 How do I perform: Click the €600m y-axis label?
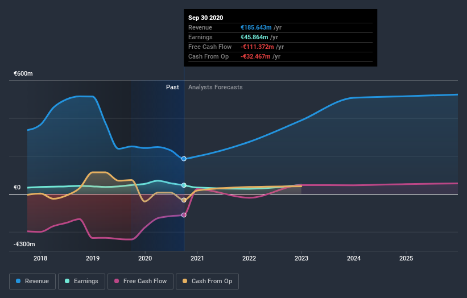(23, 73)
